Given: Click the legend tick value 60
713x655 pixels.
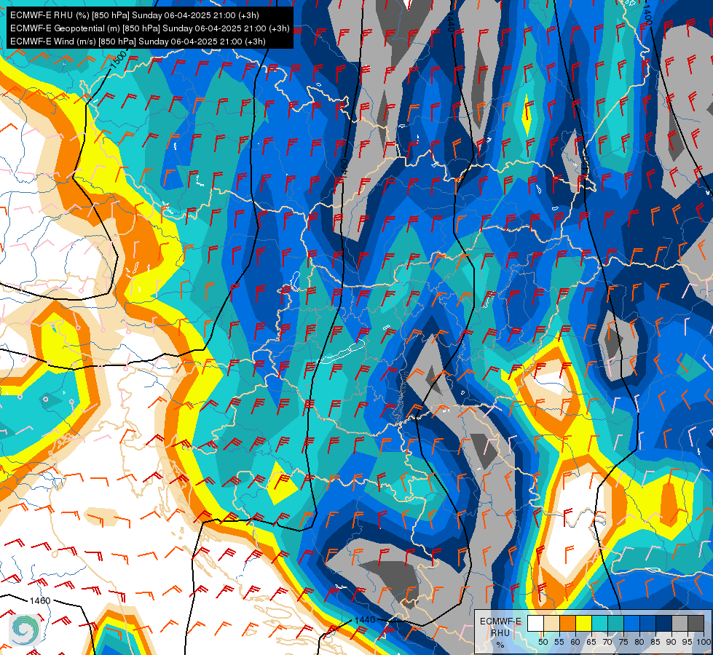Looking at the screenshot, I should pyautogui.click(x=575, y=642).
